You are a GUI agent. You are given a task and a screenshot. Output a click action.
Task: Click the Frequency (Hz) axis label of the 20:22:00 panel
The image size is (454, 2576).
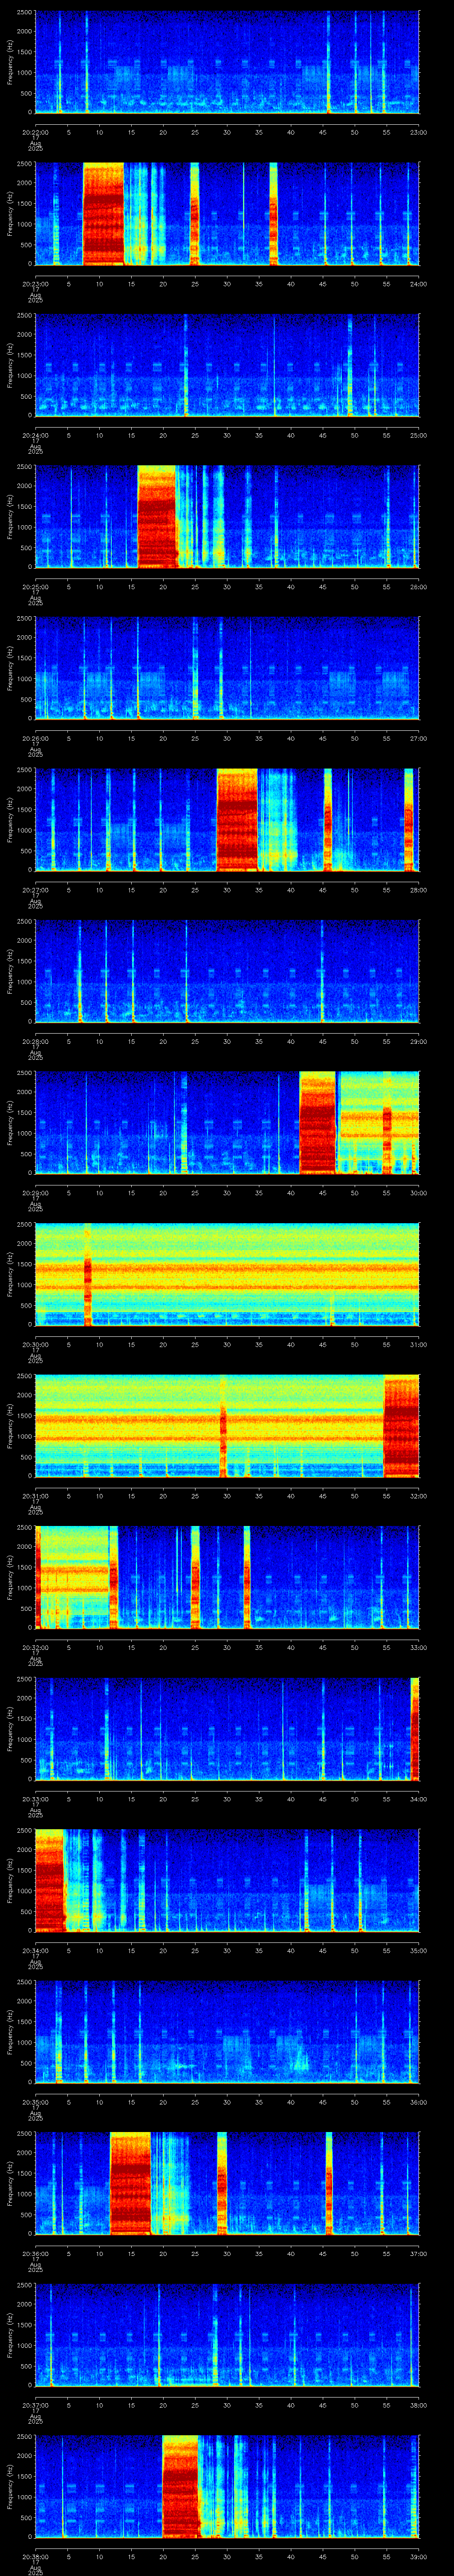click(10, 62)
